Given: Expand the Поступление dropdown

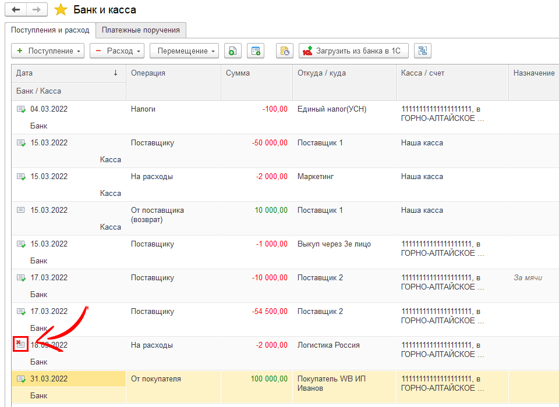Looking at the screenshot, I should tap(48, 51).
